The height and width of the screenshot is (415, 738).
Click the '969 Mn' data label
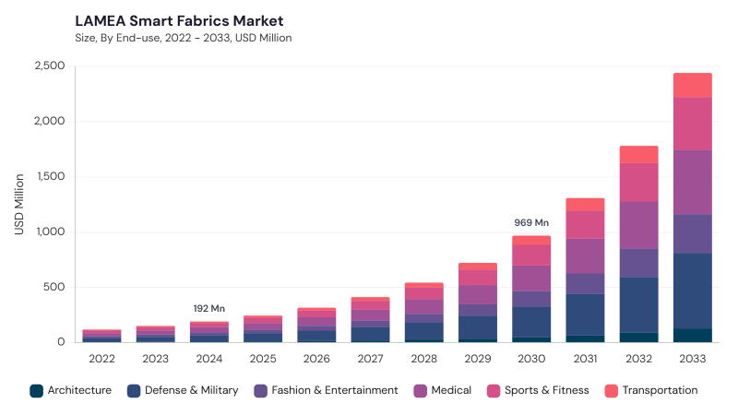click(x=531, y=222)
